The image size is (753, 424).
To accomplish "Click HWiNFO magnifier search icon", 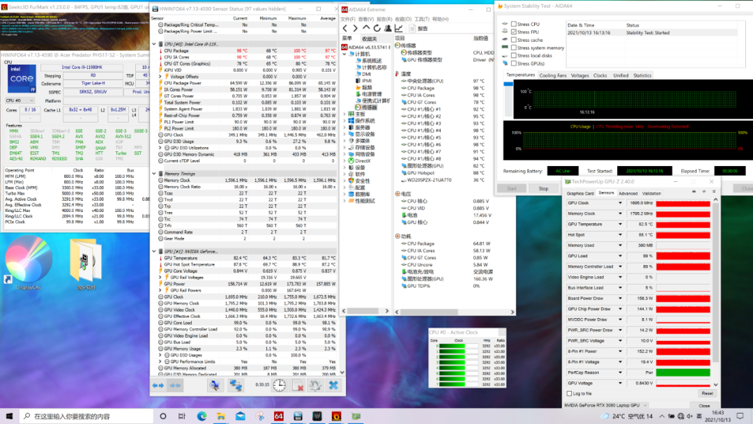I will point(215,385).
